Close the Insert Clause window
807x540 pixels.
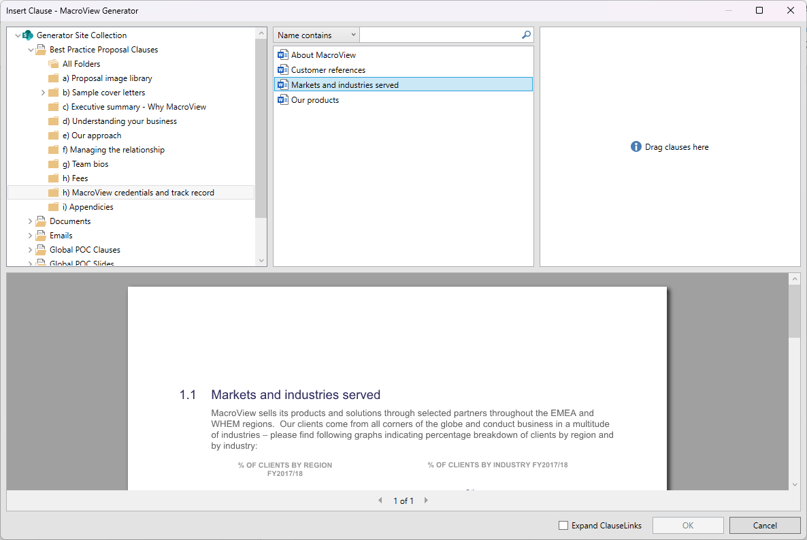(x=791, y=10)
